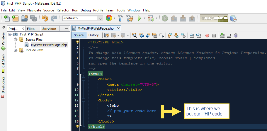This screenshot has width=267, height=131.
Task: Collapse the comment code fold at line 2
Action: [83, 47]
